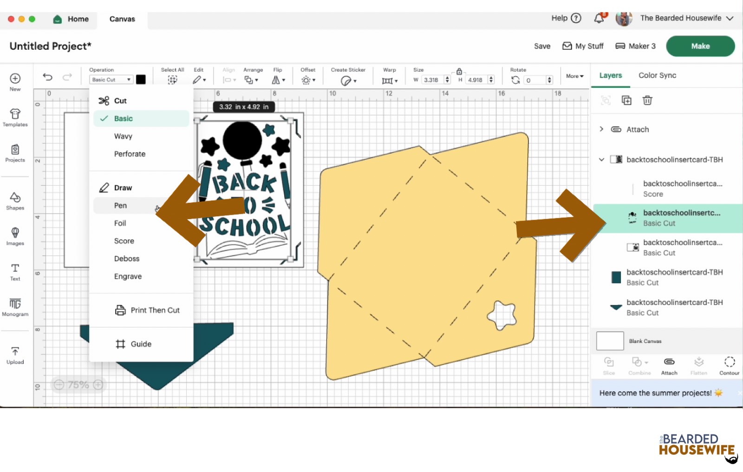Open notifications bell icon
The width and height of the screenshot is (743, 472).
(x=599, y=19)
